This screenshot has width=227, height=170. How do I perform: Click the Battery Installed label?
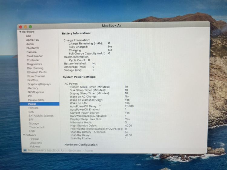(x=75, y=64)
